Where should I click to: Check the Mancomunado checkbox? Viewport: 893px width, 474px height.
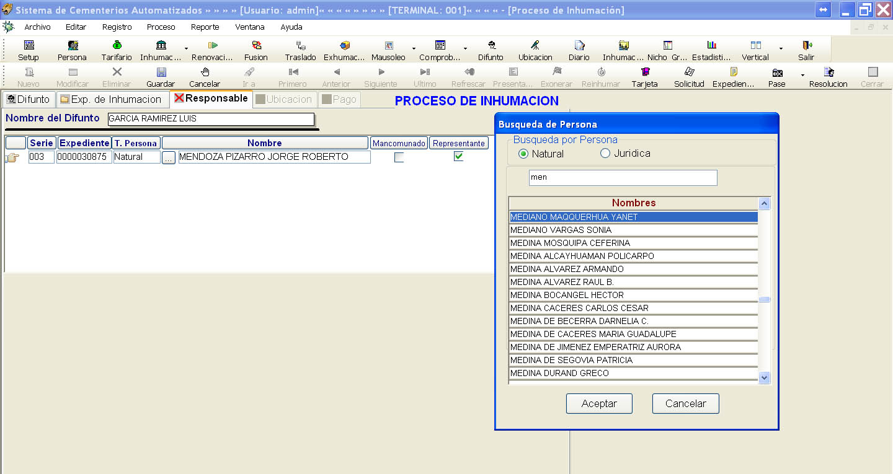(399, 157)
